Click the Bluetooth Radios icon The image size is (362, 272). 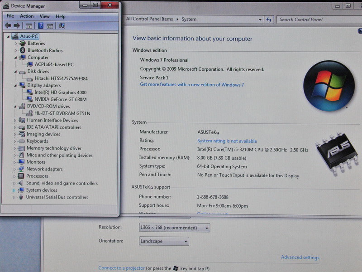[x=22, y=50]
